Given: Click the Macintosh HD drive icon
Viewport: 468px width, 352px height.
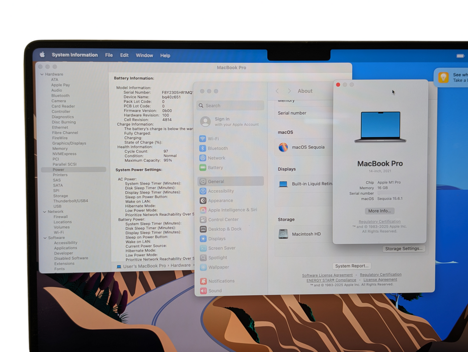Looking at the screenshot, I should click(x=283, y=234).
